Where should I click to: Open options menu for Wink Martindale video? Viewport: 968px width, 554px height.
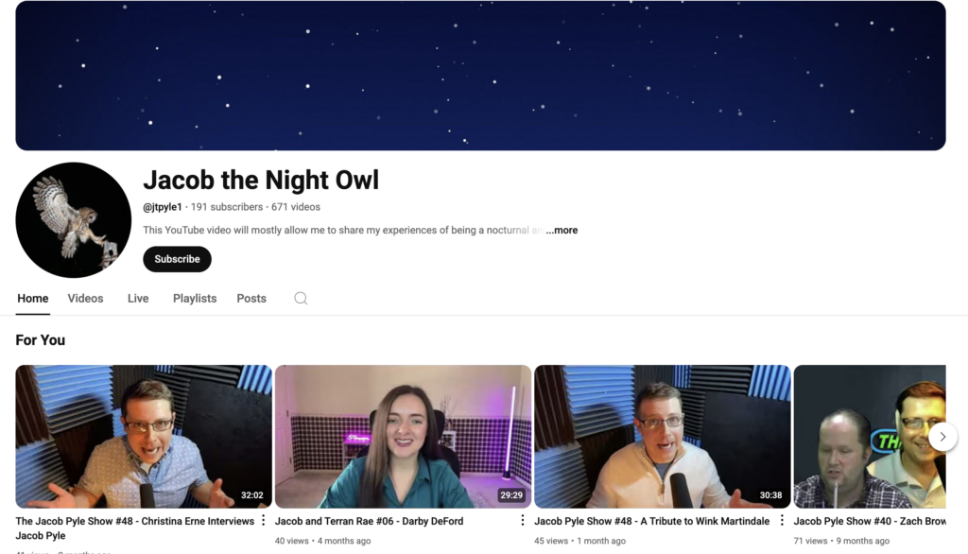point(782,521)
